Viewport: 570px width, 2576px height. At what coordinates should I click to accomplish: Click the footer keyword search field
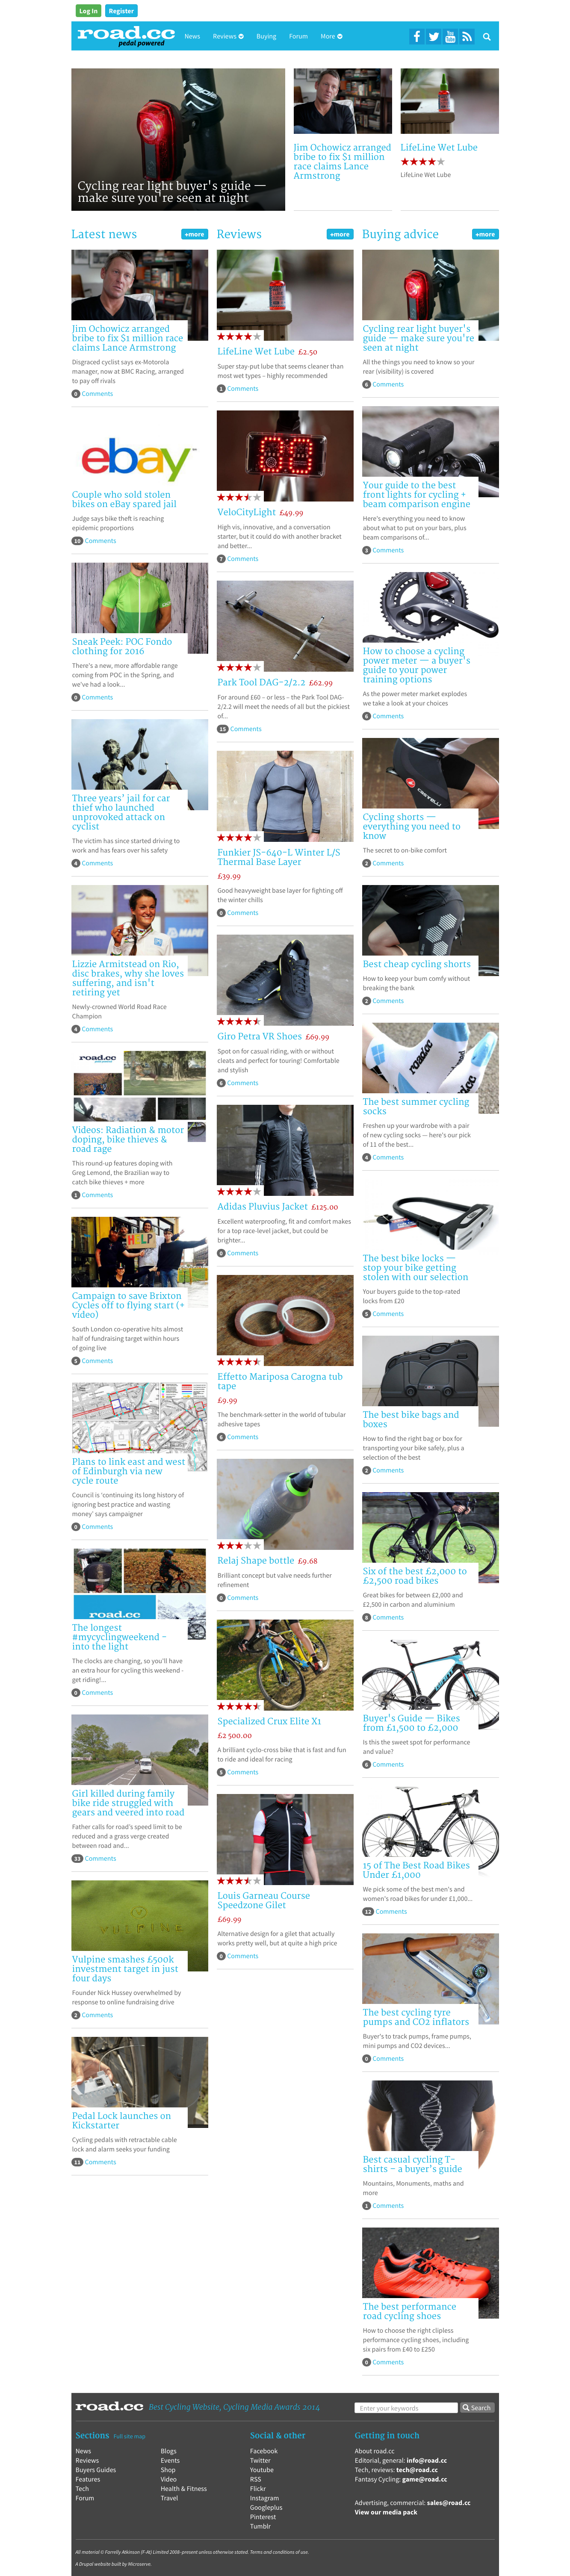point(406,2407)
